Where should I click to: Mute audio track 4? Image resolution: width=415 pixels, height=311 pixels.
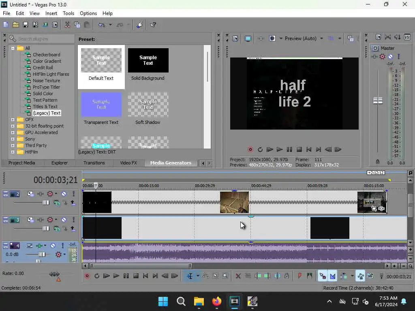53,246
